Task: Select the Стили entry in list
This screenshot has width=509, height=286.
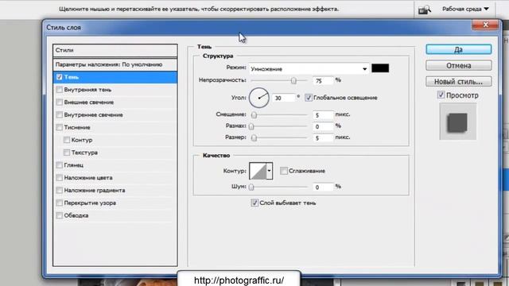Action: pyautogui.click(x=115, y=50)
